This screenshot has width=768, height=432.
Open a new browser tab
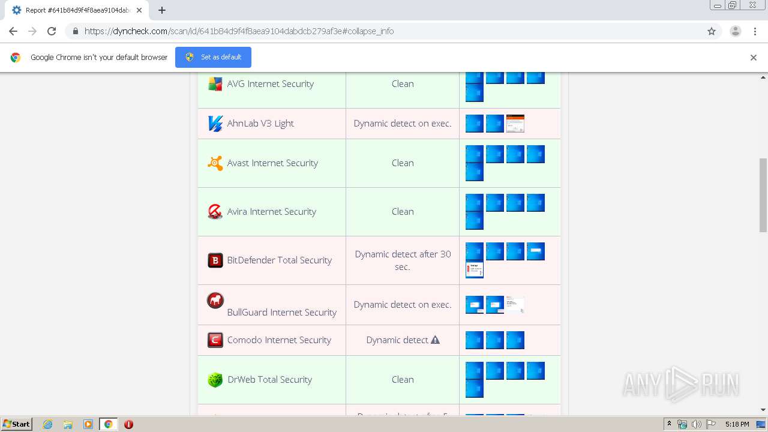coord(162,10)
